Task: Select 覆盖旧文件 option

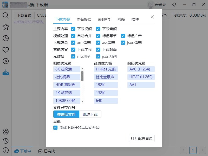Action: [66, 114]
